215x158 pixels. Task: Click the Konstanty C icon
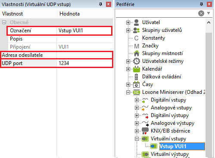point(136,38)
